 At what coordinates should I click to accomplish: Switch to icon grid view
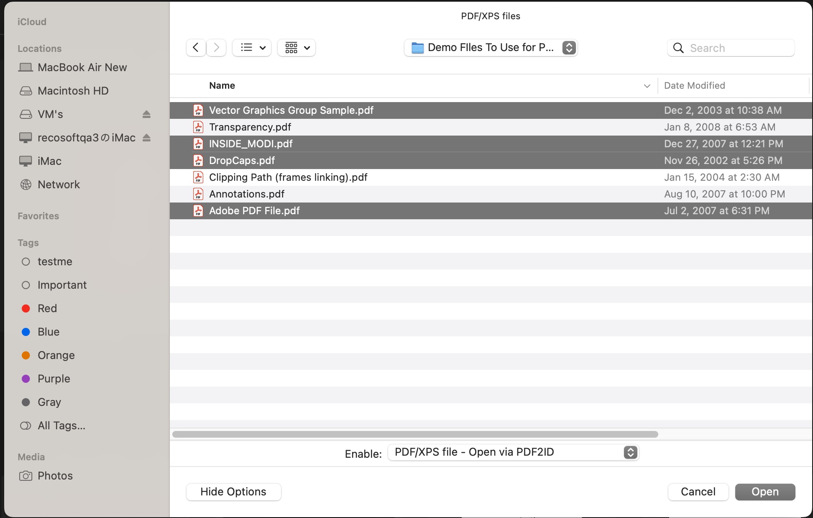296,47
